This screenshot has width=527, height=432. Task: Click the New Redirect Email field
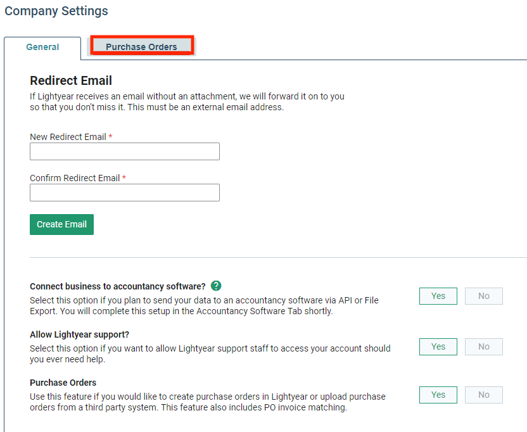[125, 151]
